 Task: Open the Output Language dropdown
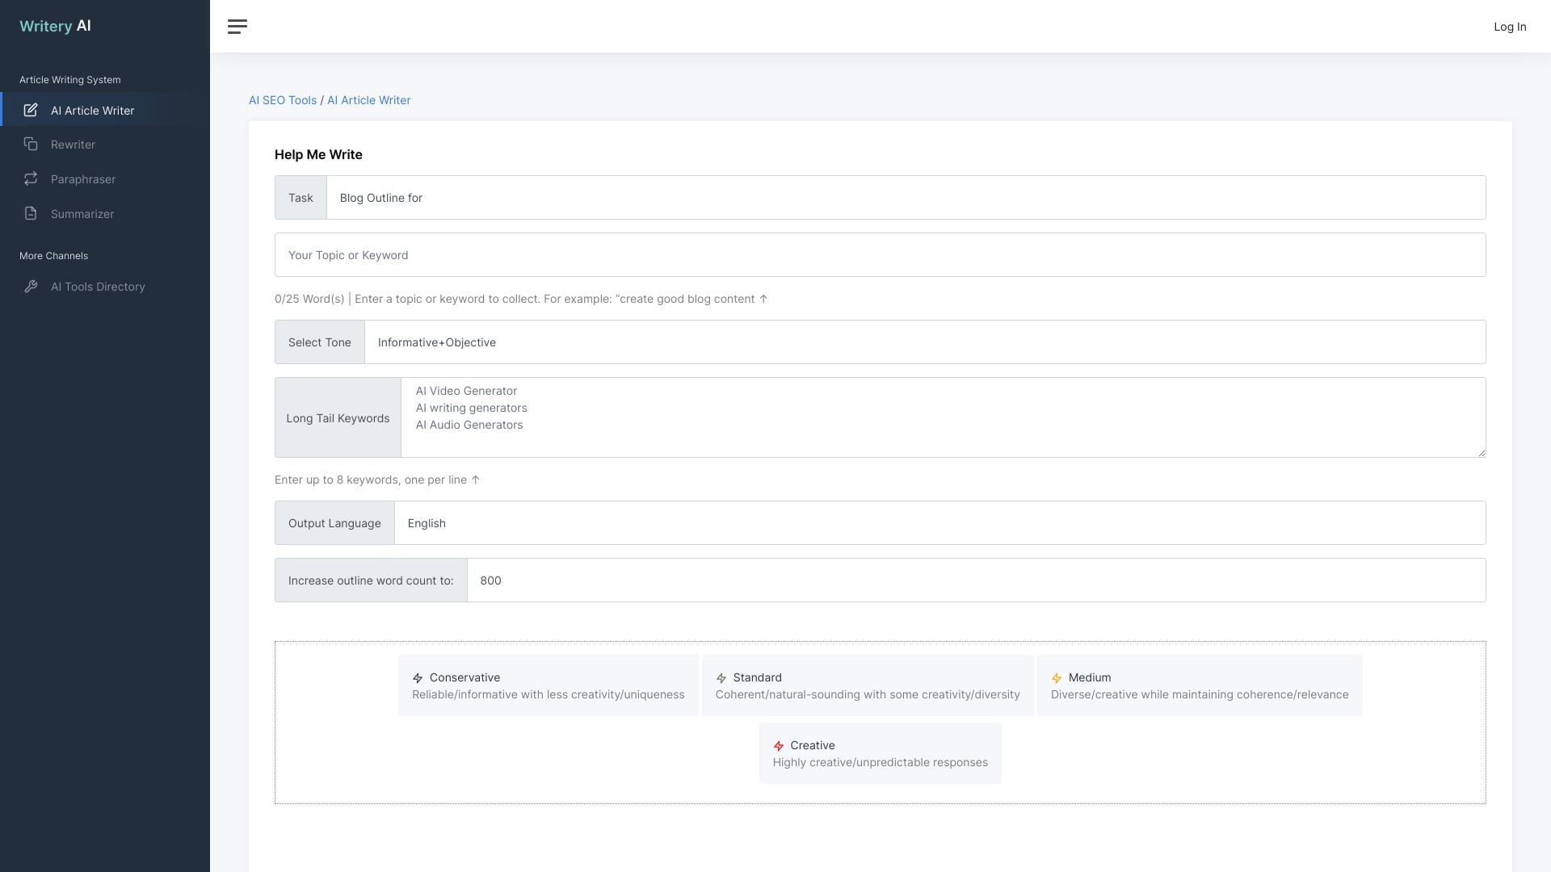click(938, 522)
